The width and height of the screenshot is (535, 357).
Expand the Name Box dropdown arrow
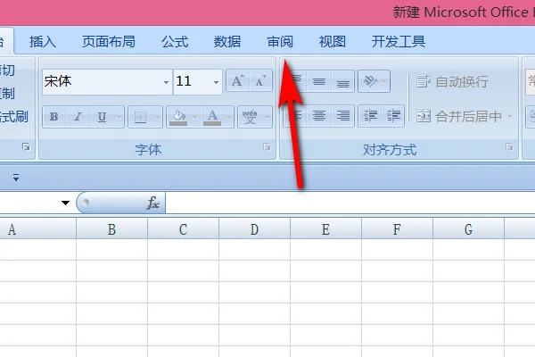click(x=65, y=203)
